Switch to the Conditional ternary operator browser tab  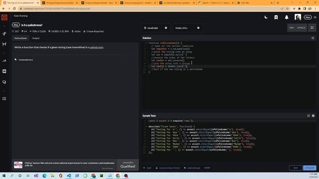coord(177,3)
